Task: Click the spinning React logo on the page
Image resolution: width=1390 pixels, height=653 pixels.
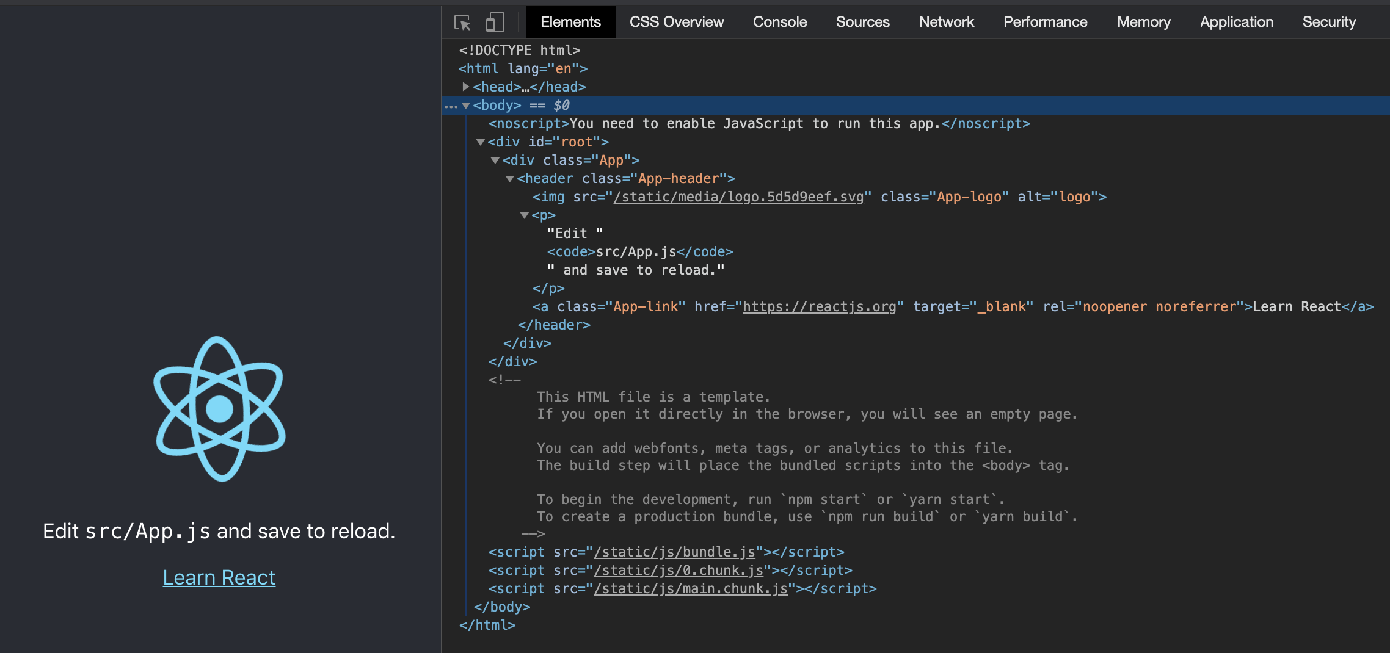Action: point(219,409)
